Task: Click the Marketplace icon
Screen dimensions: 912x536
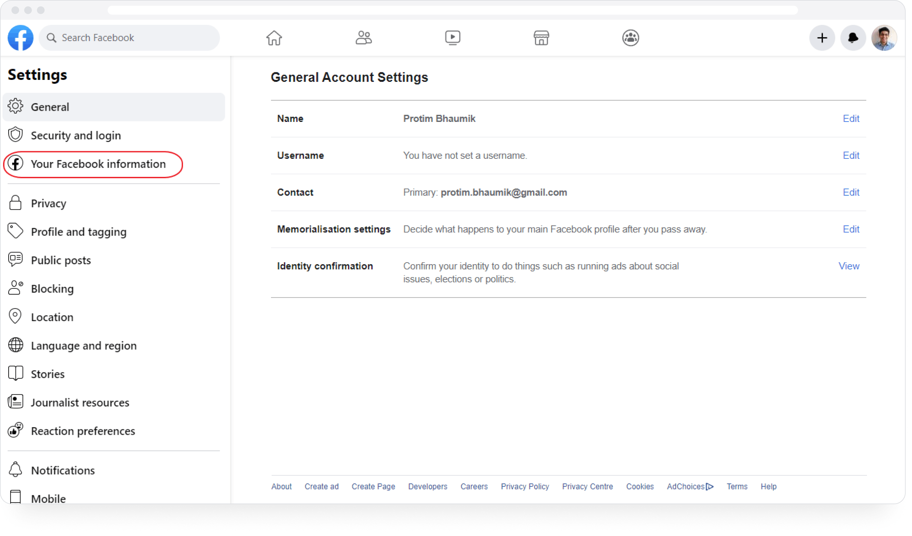Action: 541,38
